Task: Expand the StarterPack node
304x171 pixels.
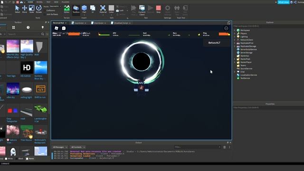Action: 235,59
